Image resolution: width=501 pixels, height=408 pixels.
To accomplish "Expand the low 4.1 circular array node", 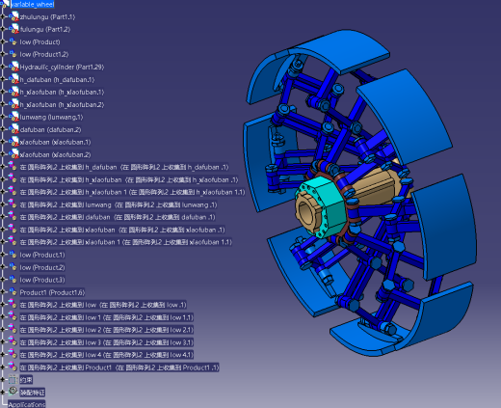I will tap(3, 355).
